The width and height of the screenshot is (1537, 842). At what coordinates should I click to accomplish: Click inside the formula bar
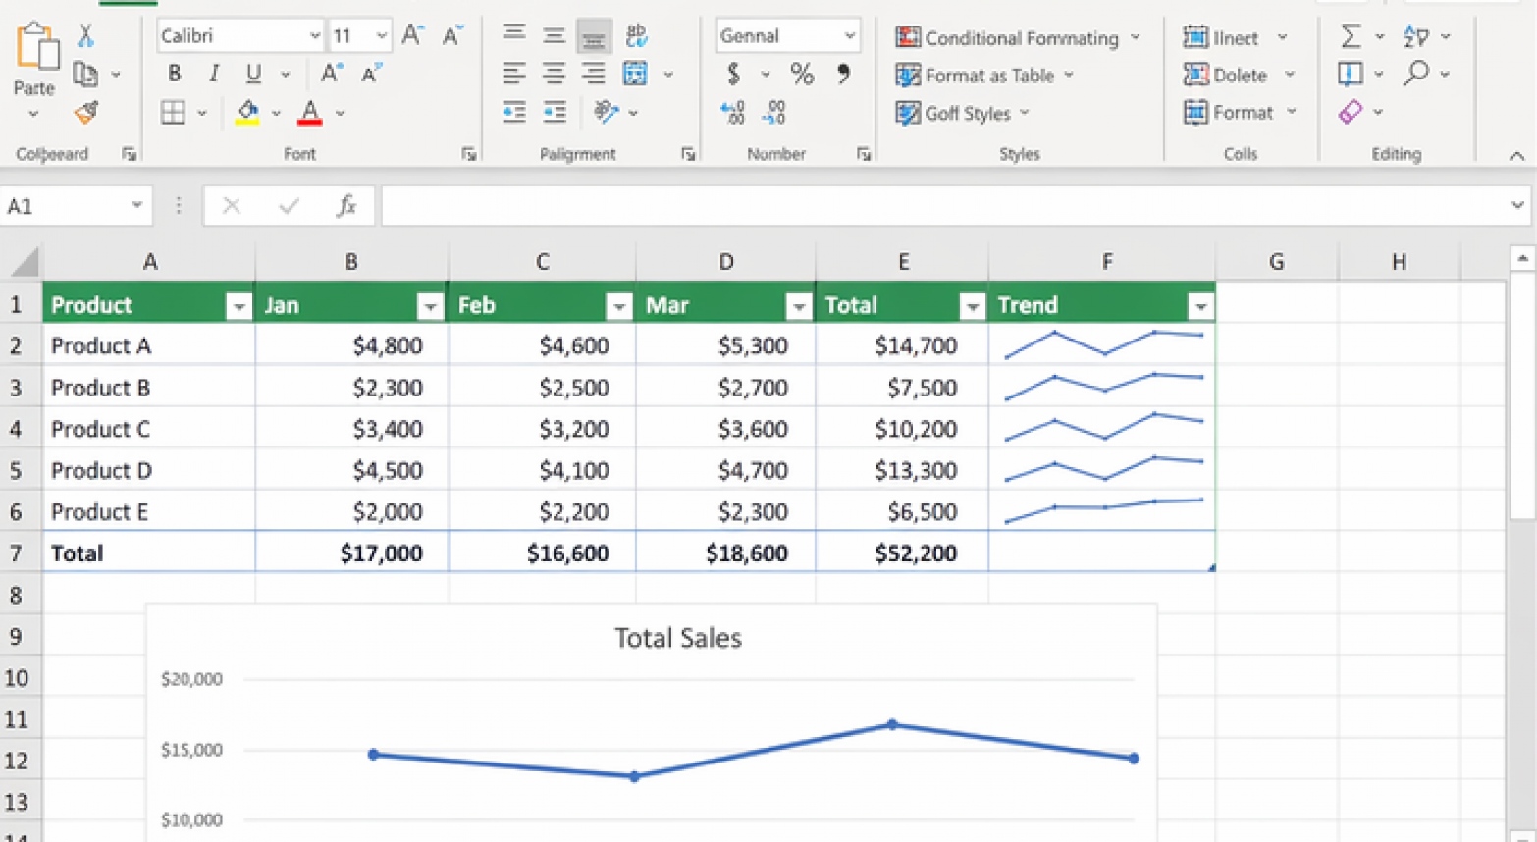coord(944,206)
